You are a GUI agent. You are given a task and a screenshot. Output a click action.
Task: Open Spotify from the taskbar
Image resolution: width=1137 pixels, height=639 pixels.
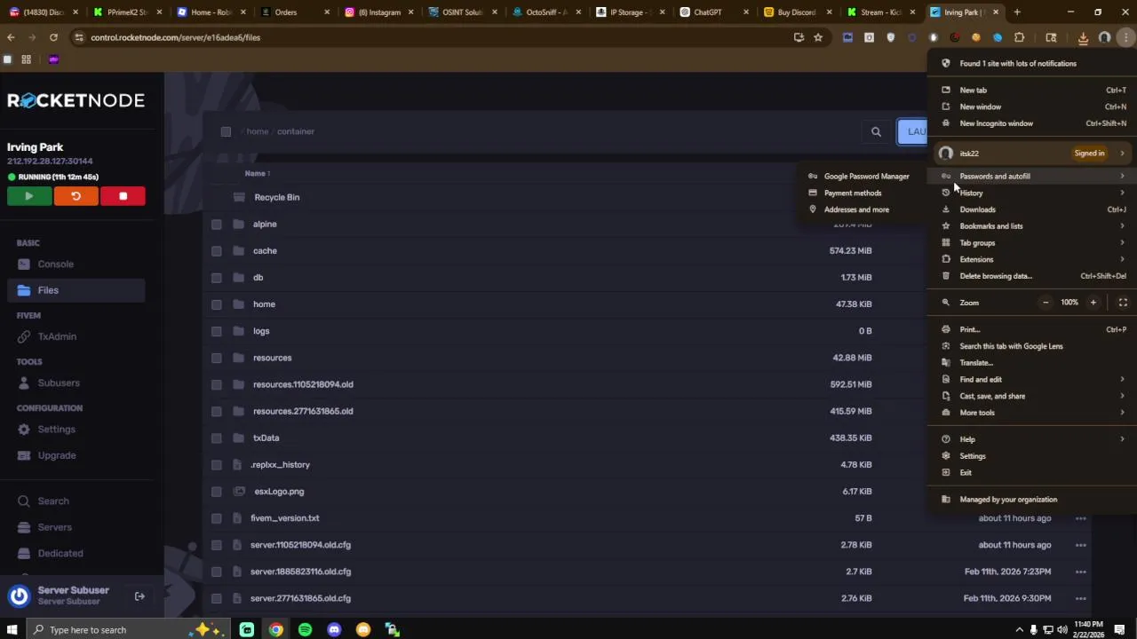305,630
